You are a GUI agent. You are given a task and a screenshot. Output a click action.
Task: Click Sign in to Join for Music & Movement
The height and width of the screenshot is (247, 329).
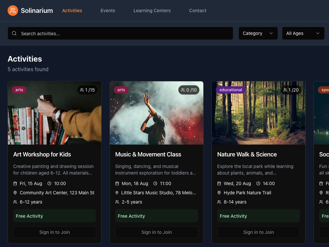(157, 232)
